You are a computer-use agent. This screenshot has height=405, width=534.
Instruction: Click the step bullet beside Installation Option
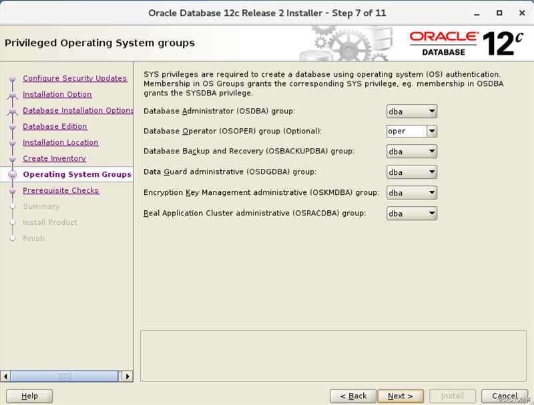tap(13, 95)
